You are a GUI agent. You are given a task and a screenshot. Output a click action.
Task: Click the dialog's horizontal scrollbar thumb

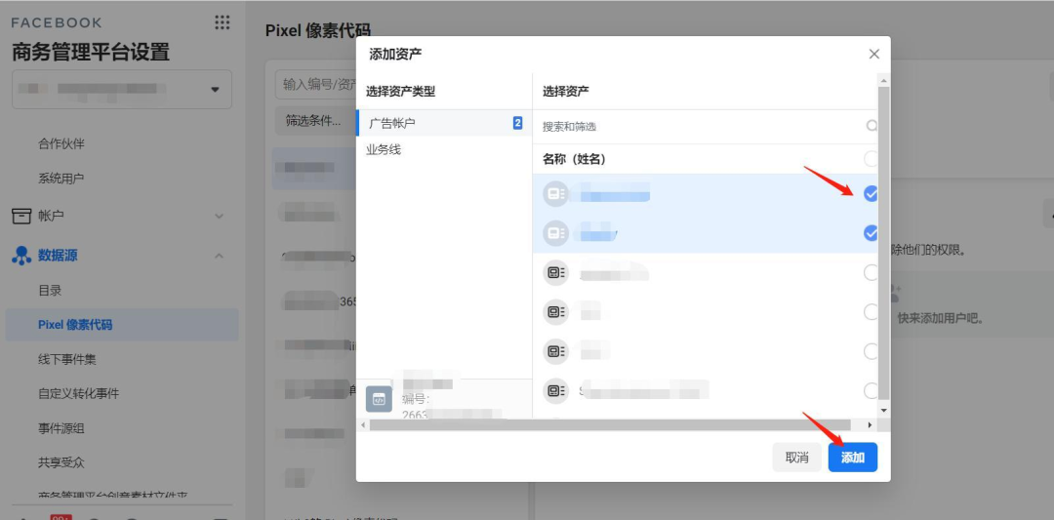tap(610, 425)
